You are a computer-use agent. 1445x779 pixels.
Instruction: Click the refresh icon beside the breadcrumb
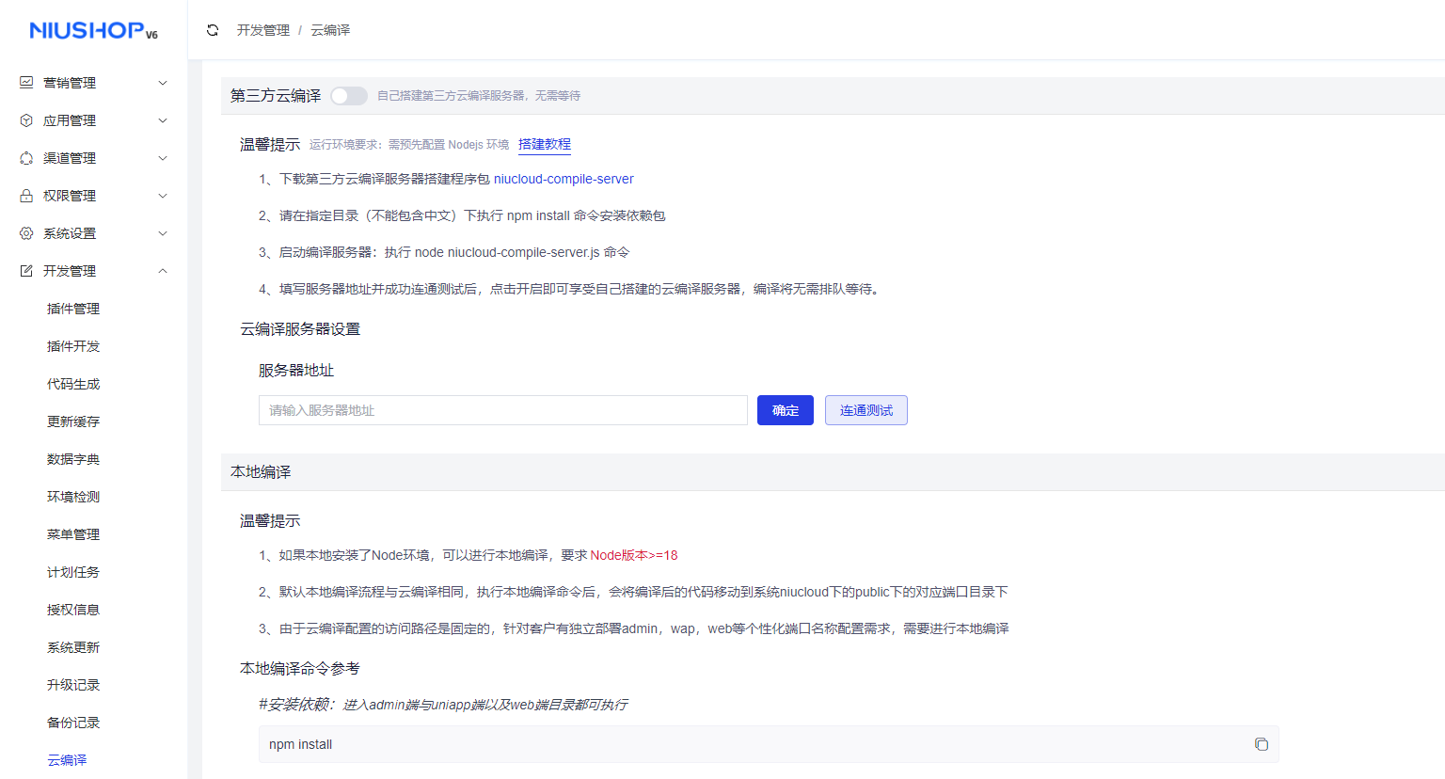[213, 29]
